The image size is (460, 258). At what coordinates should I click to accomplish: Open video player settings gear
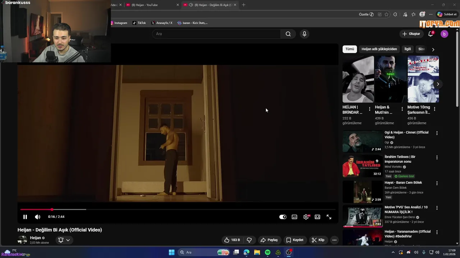coord(306,217)
